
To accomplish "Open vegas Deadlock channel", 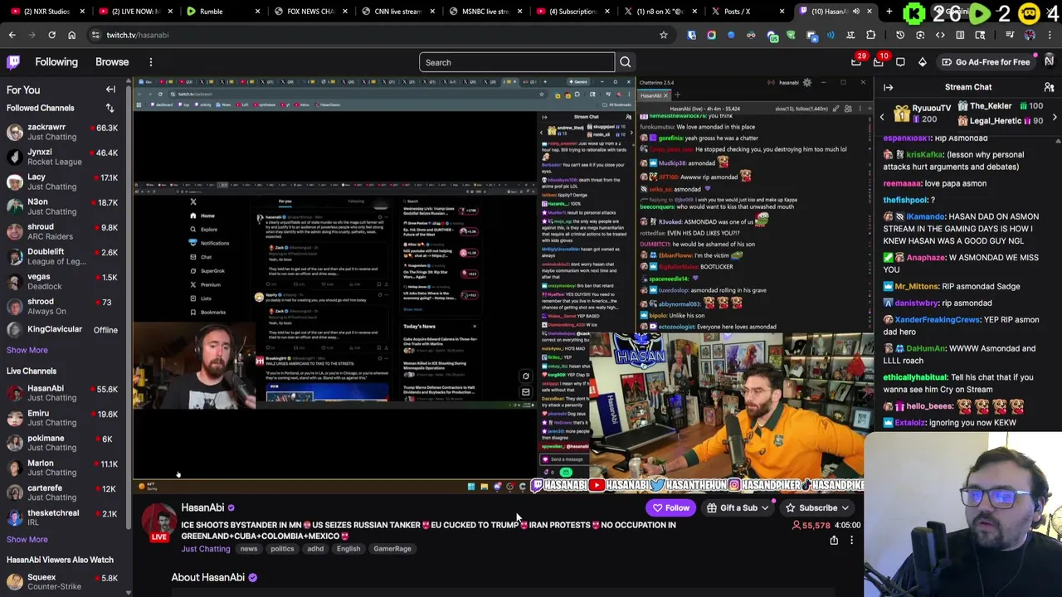I will 63,281.
